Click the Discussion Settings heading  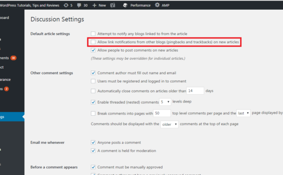click(x=57, y=19)
